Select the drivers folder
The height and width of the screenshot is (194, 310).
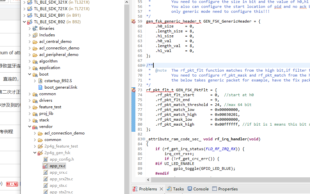point(46,100)
